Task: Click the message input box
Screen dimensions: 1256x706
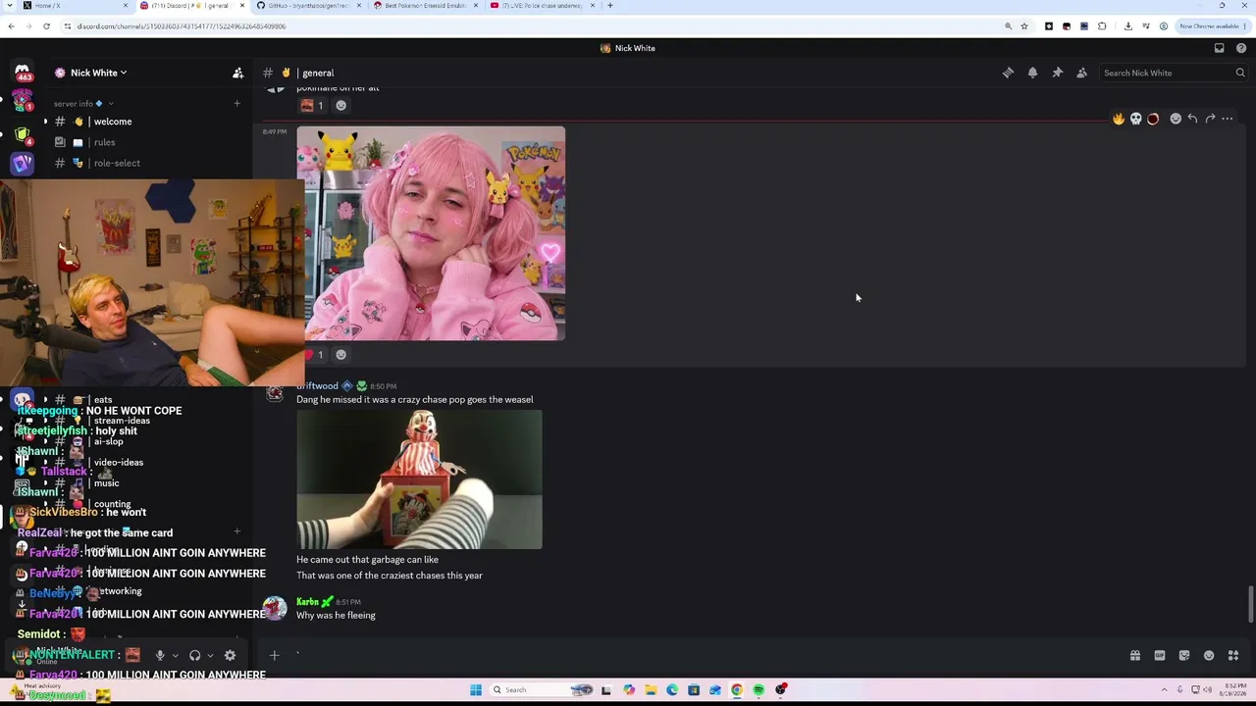Action: click(706, 655)
